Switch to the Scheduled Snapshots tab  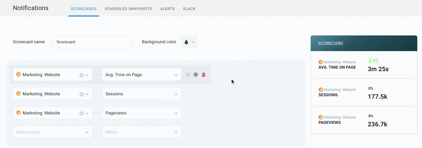pyautogui.click(x=128, y=9)
